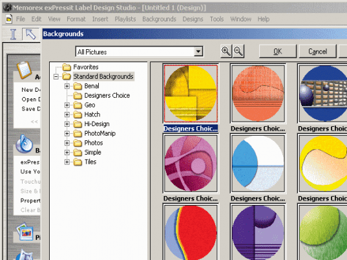Click the Hatch folder icon
Screen dimensions: 347x260
tap(78, 114)
